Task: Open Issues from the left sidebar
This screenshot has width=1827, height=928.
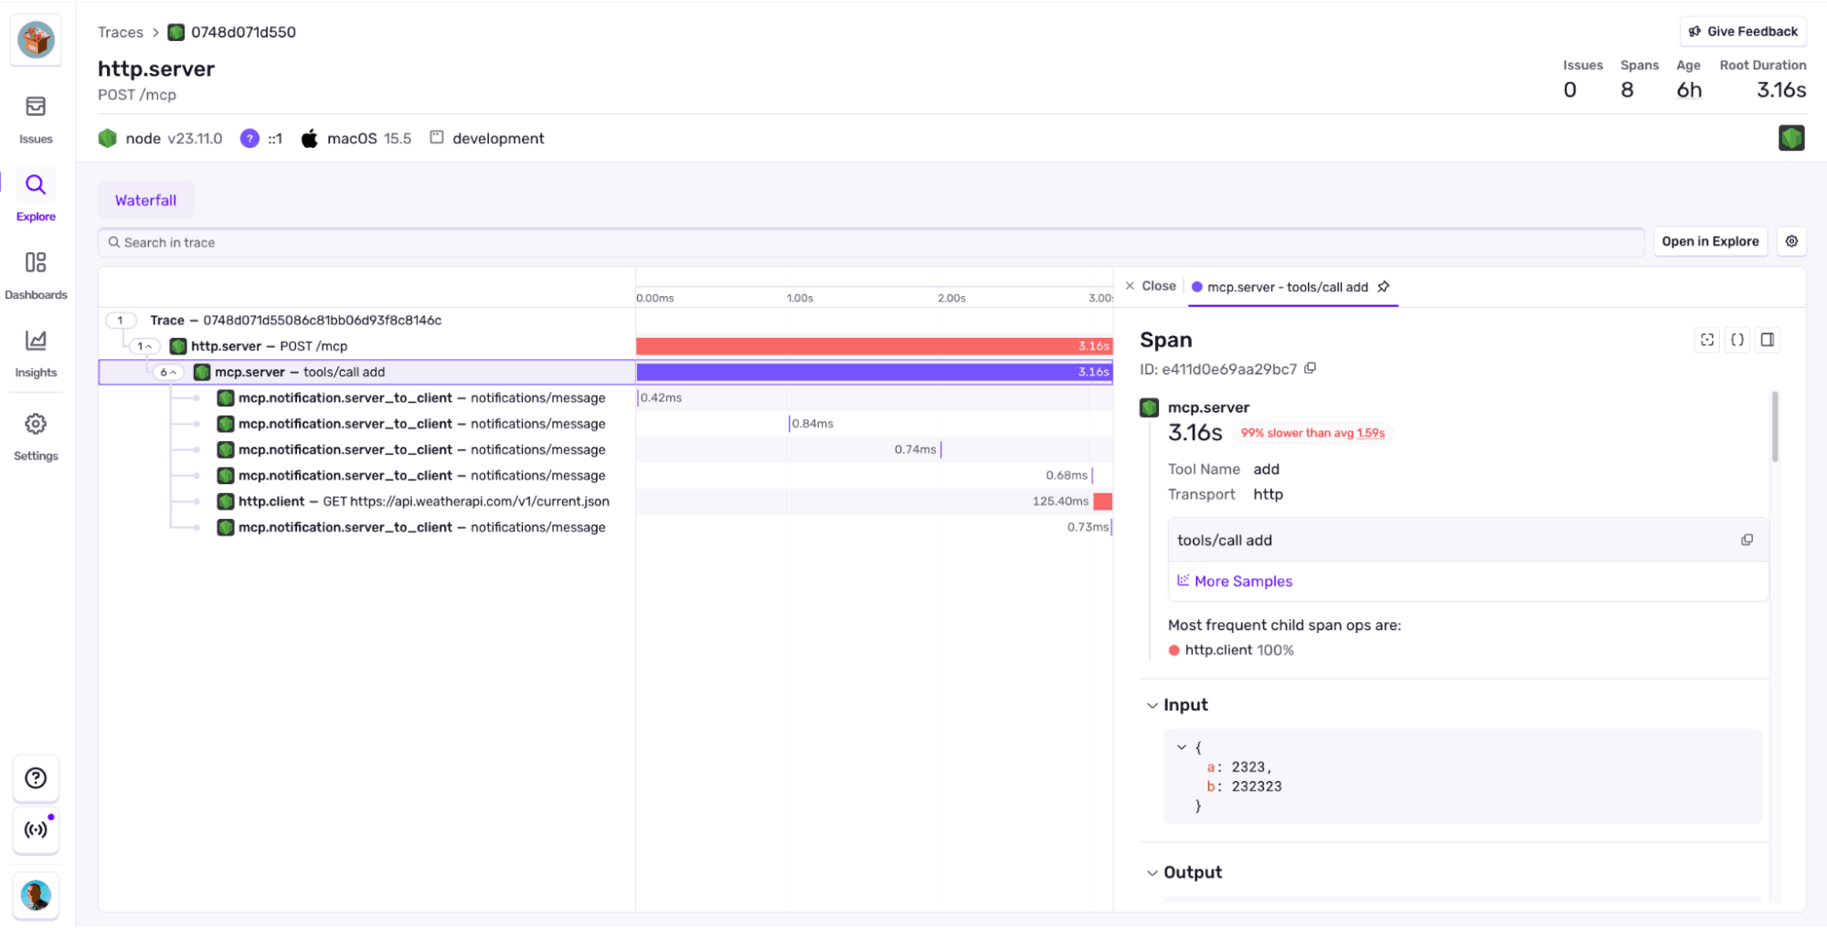Action: click(x=36, y=116)
